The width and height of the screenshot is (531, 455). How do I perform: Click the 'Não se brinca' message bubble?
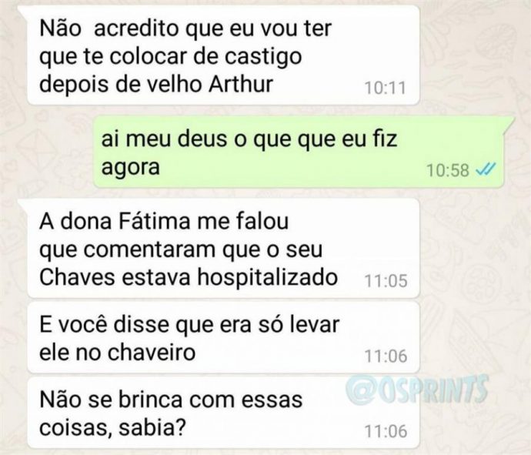(x=223, y=413)
